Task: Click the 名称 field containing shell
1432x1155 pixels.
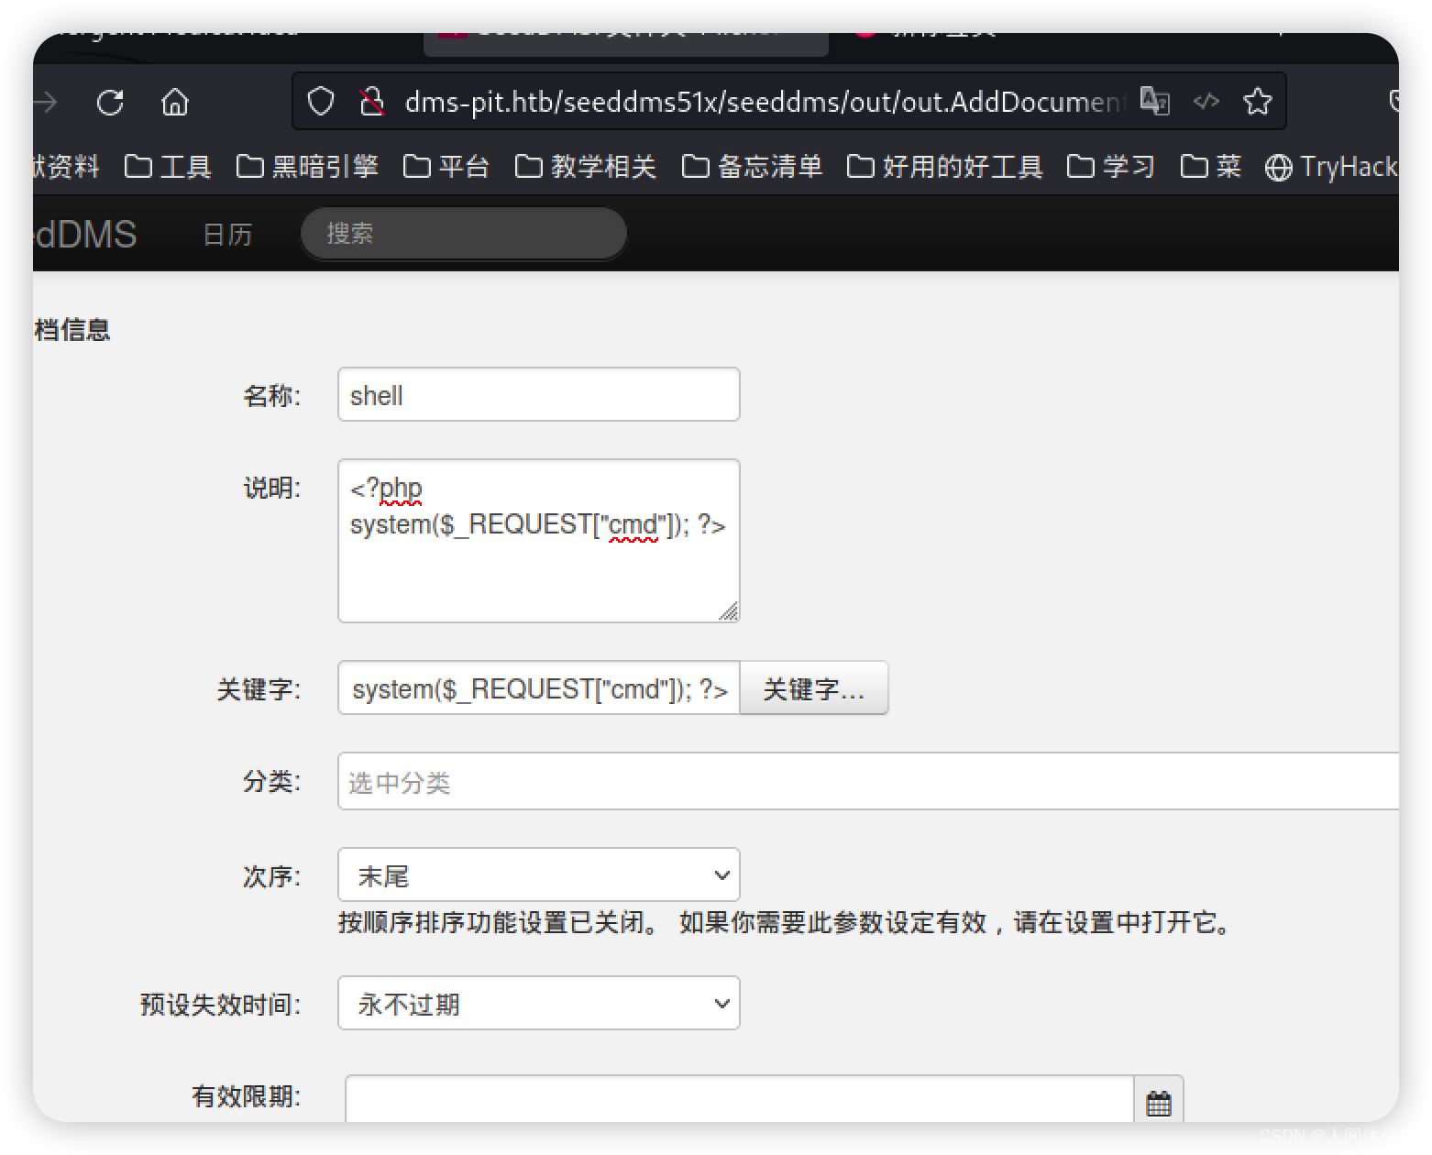Action: [539, 395]
